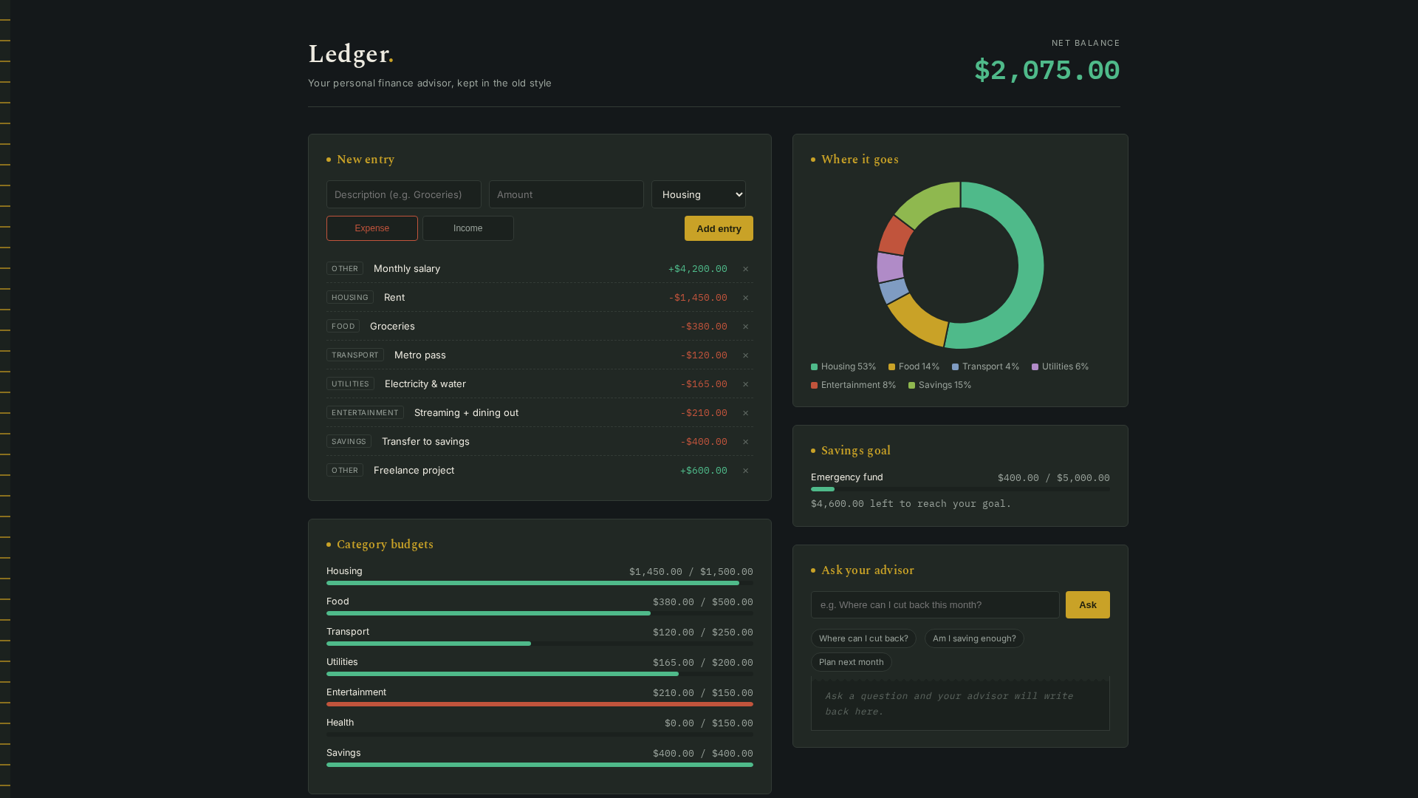This screenshot has height=798, width=1418.
Task: Delete the Groceries entry
Action: coord(745,327)
